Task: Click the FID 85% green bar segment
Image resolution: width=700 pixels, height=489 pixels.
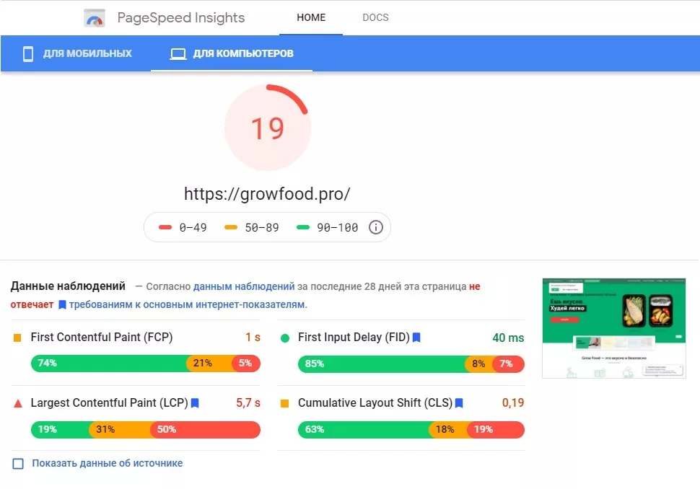Action: pos(382,364)
